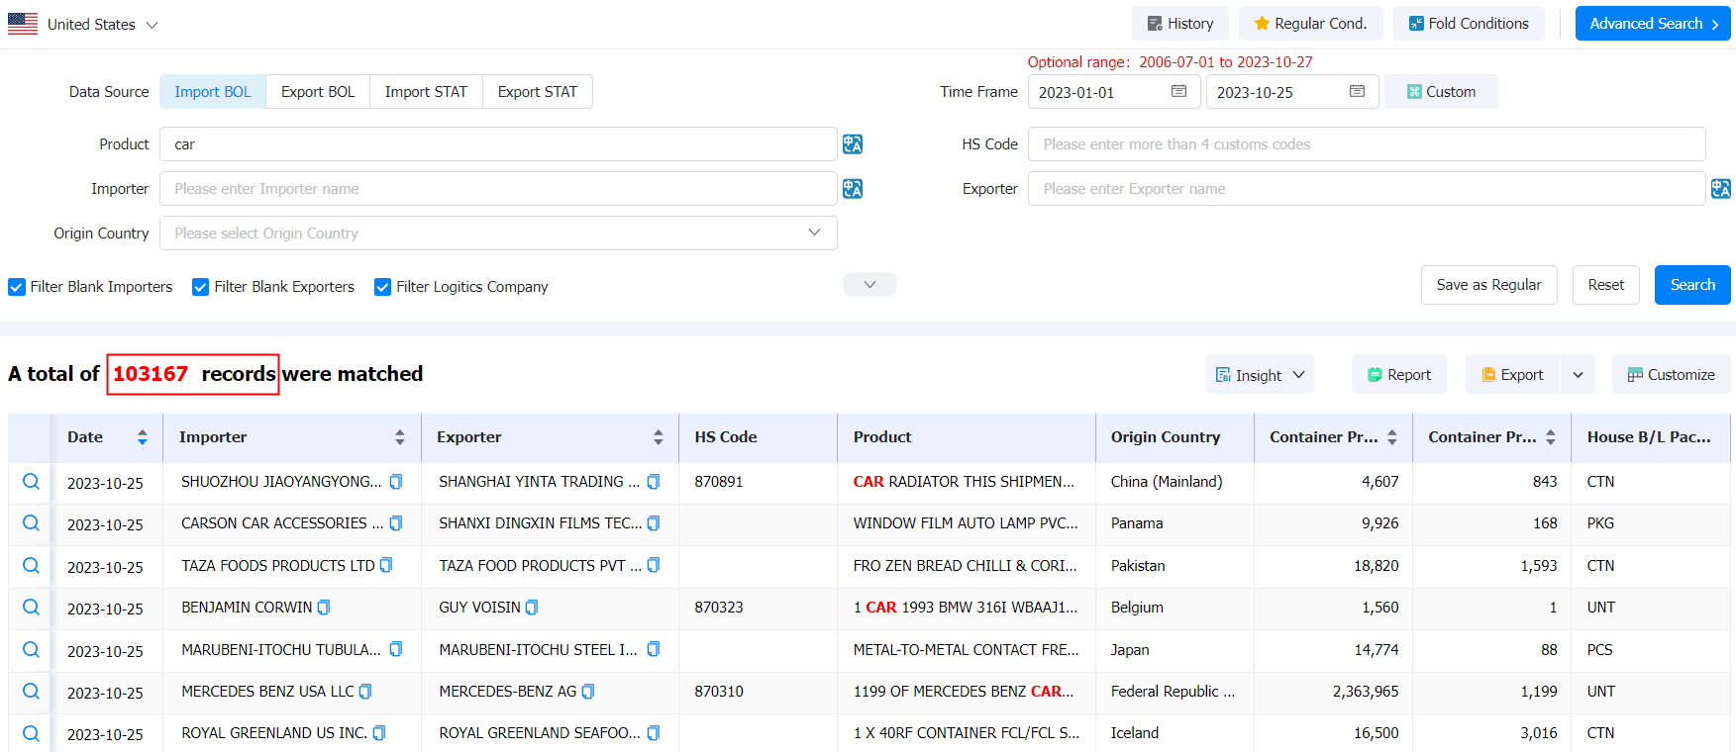Sort table by Date column
Image resolution: width=1736 pixels, height=752 pixels.
point(143,437)
